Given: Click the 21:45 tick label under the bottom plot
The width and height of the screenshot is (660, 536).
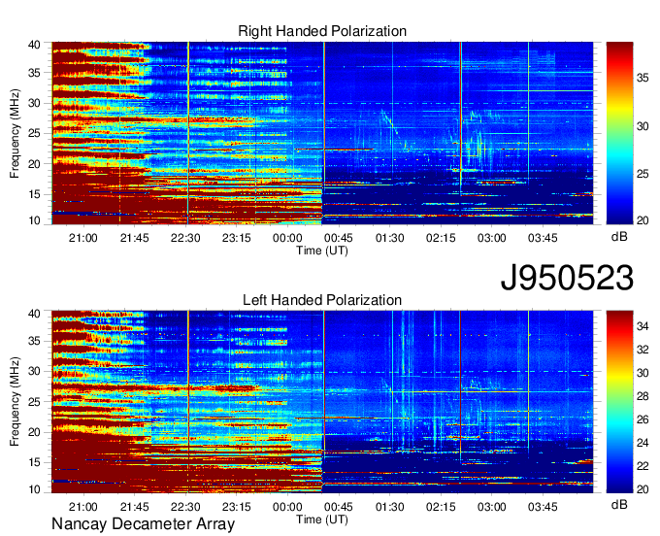Looking at the screenshot, I should click(134, 507).
